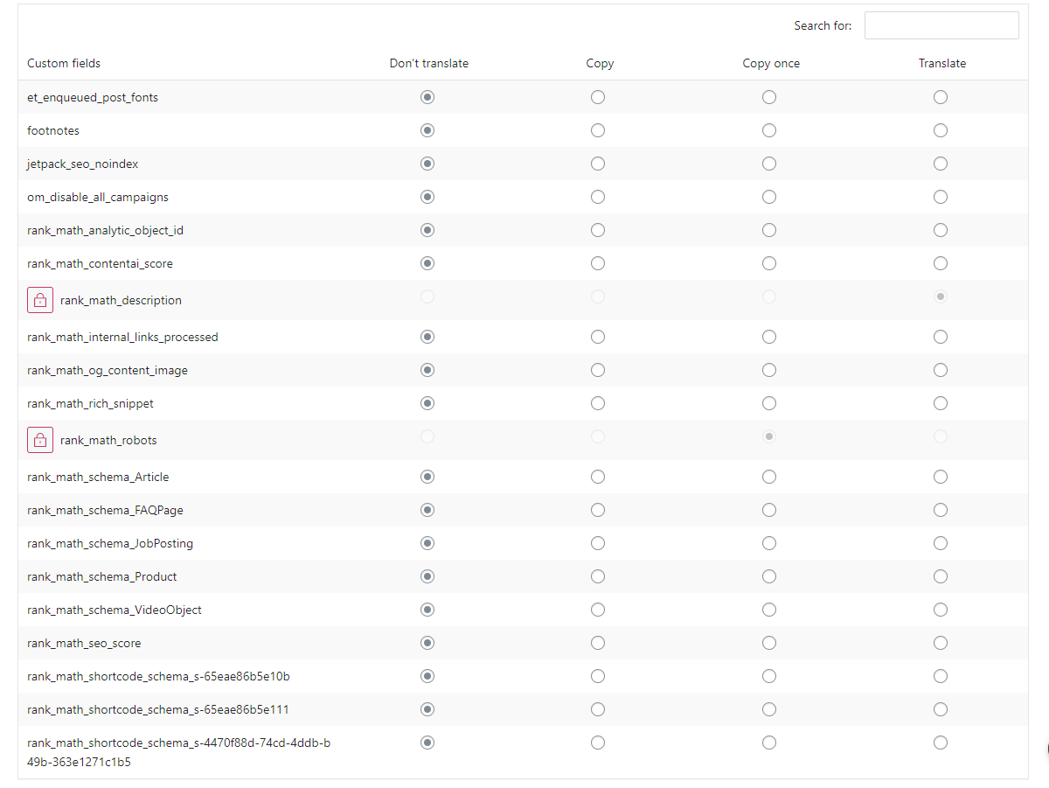Set rank_math_analytic_object_id to Copy
The width and height of the screenshot is (1049, 788).
click(598, 230)
